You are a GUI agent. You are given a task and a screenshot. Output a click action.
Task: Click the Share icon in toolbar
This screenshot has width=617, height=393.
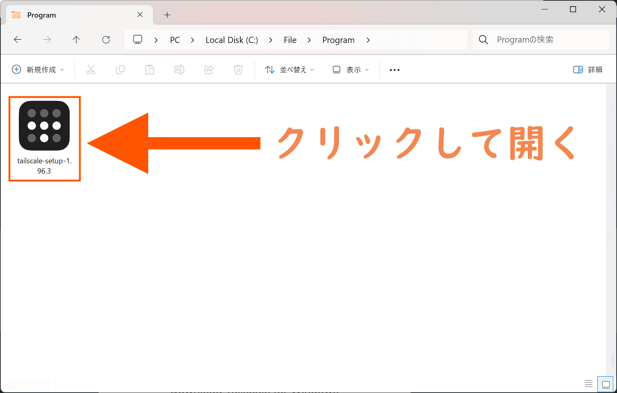coord(209,70)
